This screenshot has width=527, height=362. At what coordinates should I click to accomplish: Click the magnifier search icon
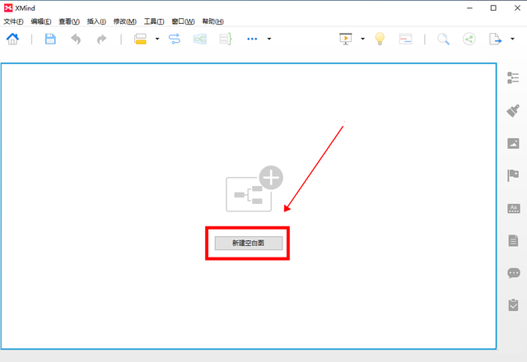(443, 39)
